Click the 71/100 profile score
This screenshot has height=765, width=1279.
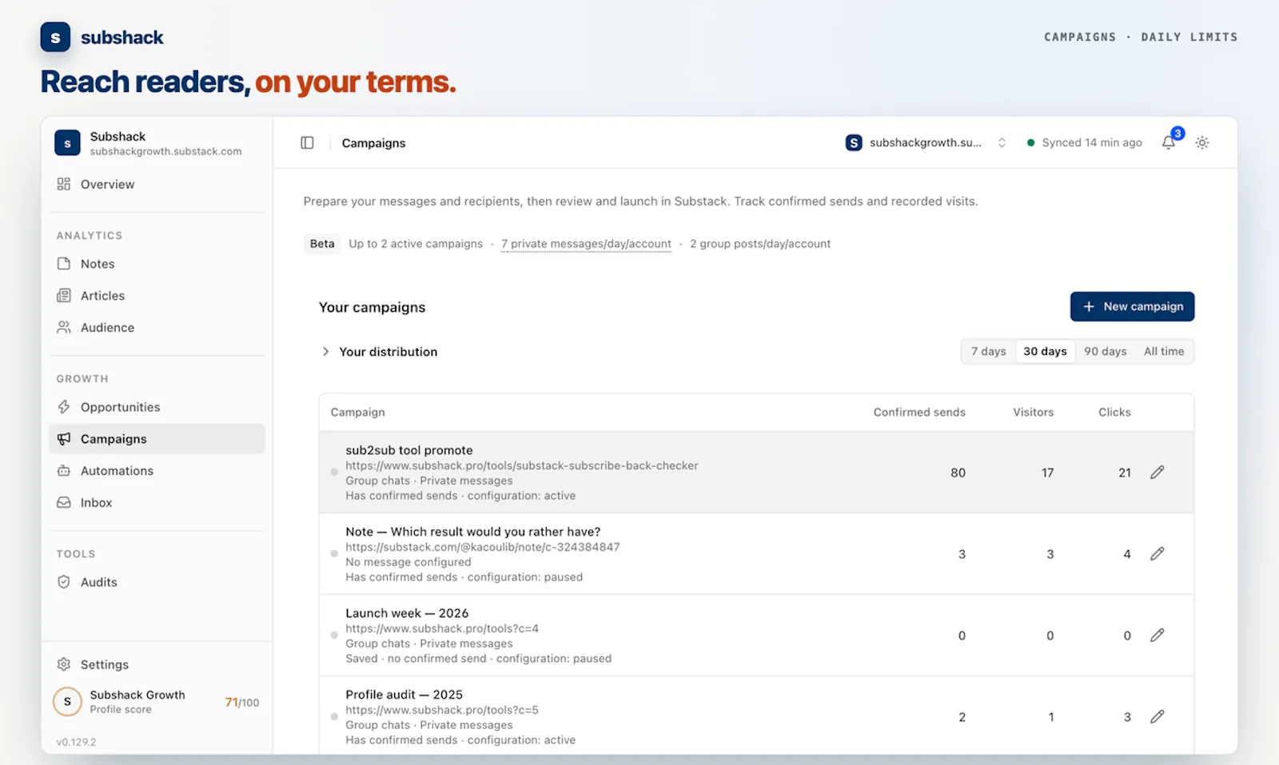pyautogui.click(x=242, y=702)
